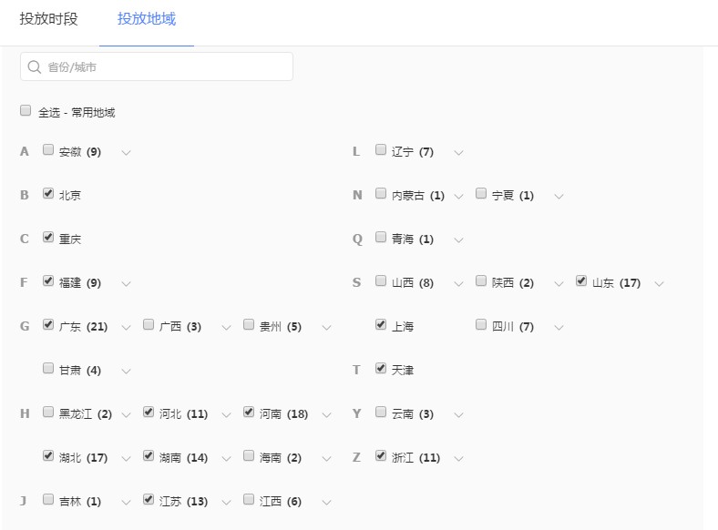718x530 pixels.
Task: Expand the 浙江 (11) city list
Action: (458, 458)
